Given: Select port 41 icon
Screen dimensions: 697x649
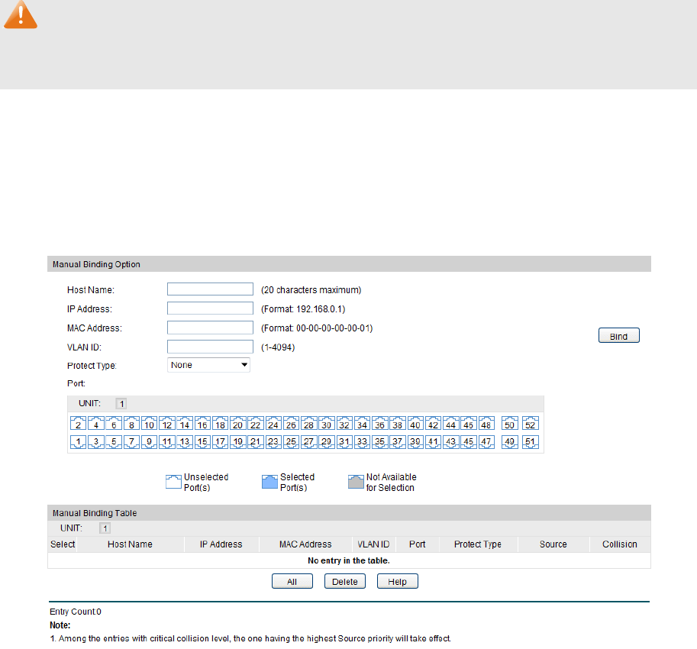Looking at the screenshot, I should pyautogui.click(x=433, y=441).
